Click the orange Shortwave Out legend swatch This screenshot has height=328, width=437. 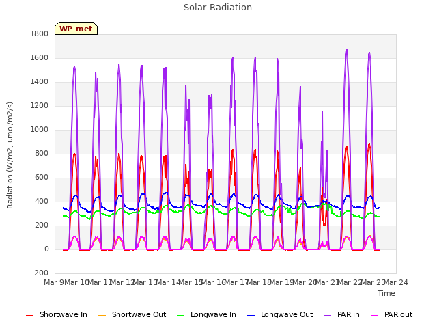click(x=102, y=316)
